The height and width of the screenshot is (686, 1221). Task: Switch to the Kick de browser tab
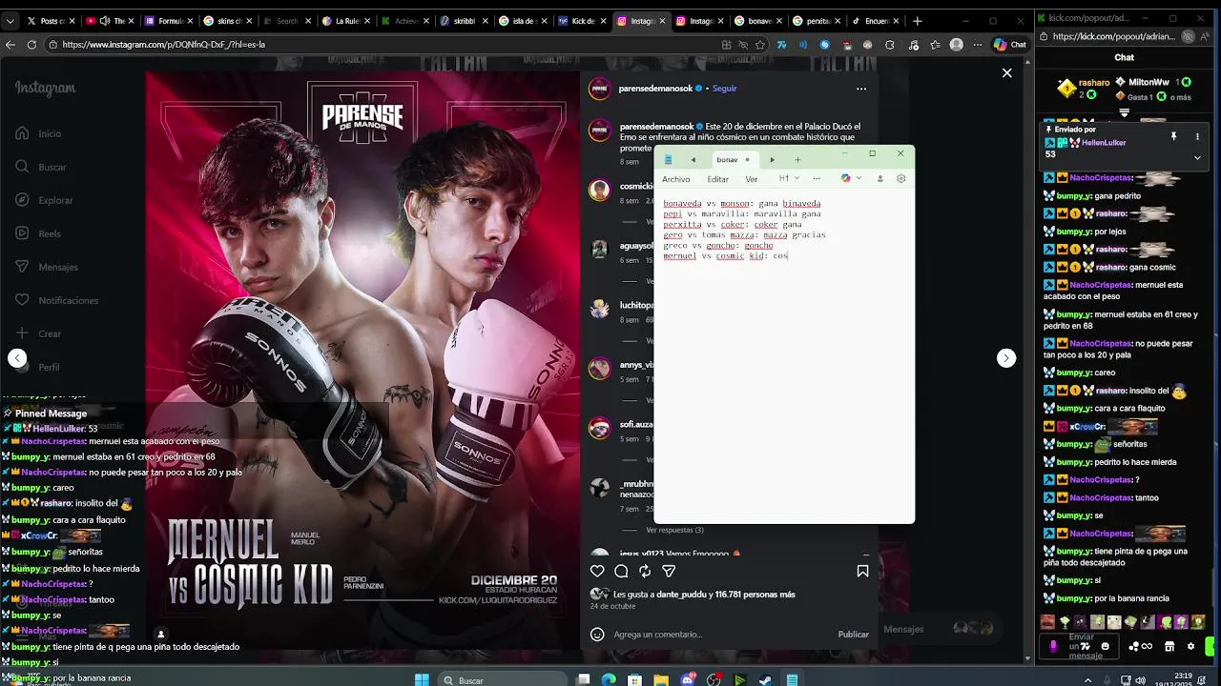click(x=583, y=20)
